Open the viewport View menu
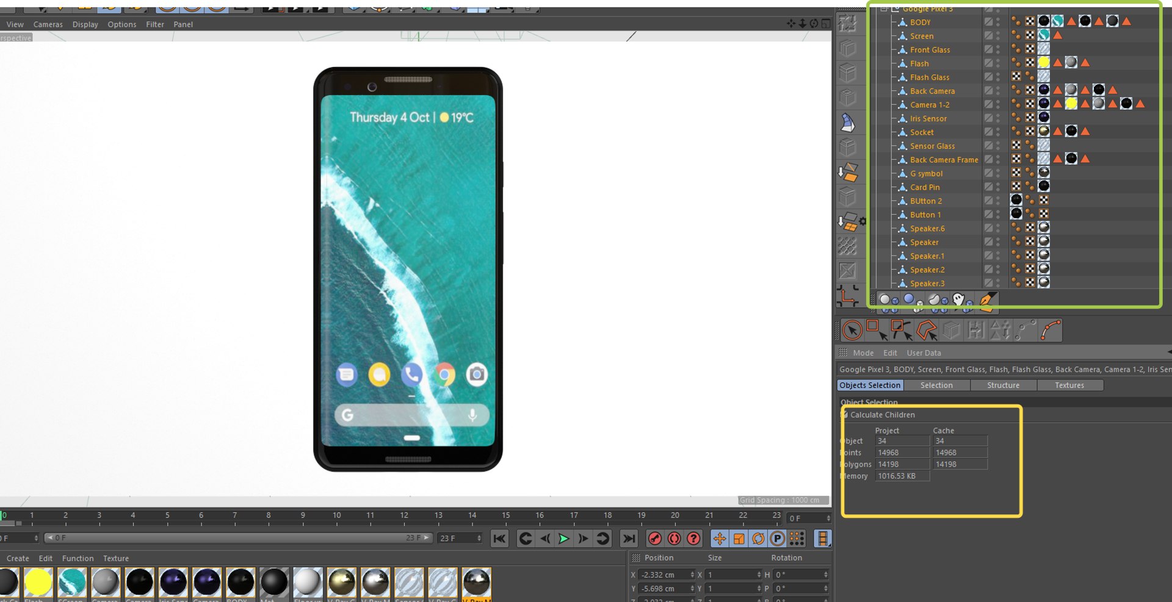Screen dimensions: 1172x602 point(15,24)
